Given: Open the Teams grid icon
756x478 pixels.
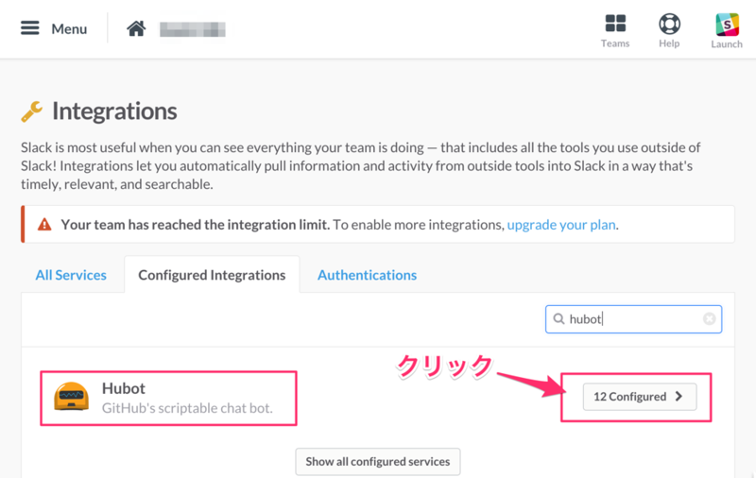Looking at the screenshot, I should [x=615, y=23].
